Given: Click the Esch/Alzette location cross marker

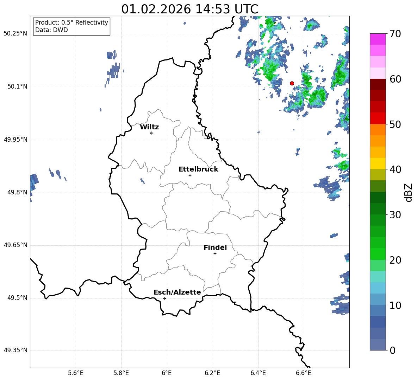Looking at the screenshot, I should click(164, 298).
